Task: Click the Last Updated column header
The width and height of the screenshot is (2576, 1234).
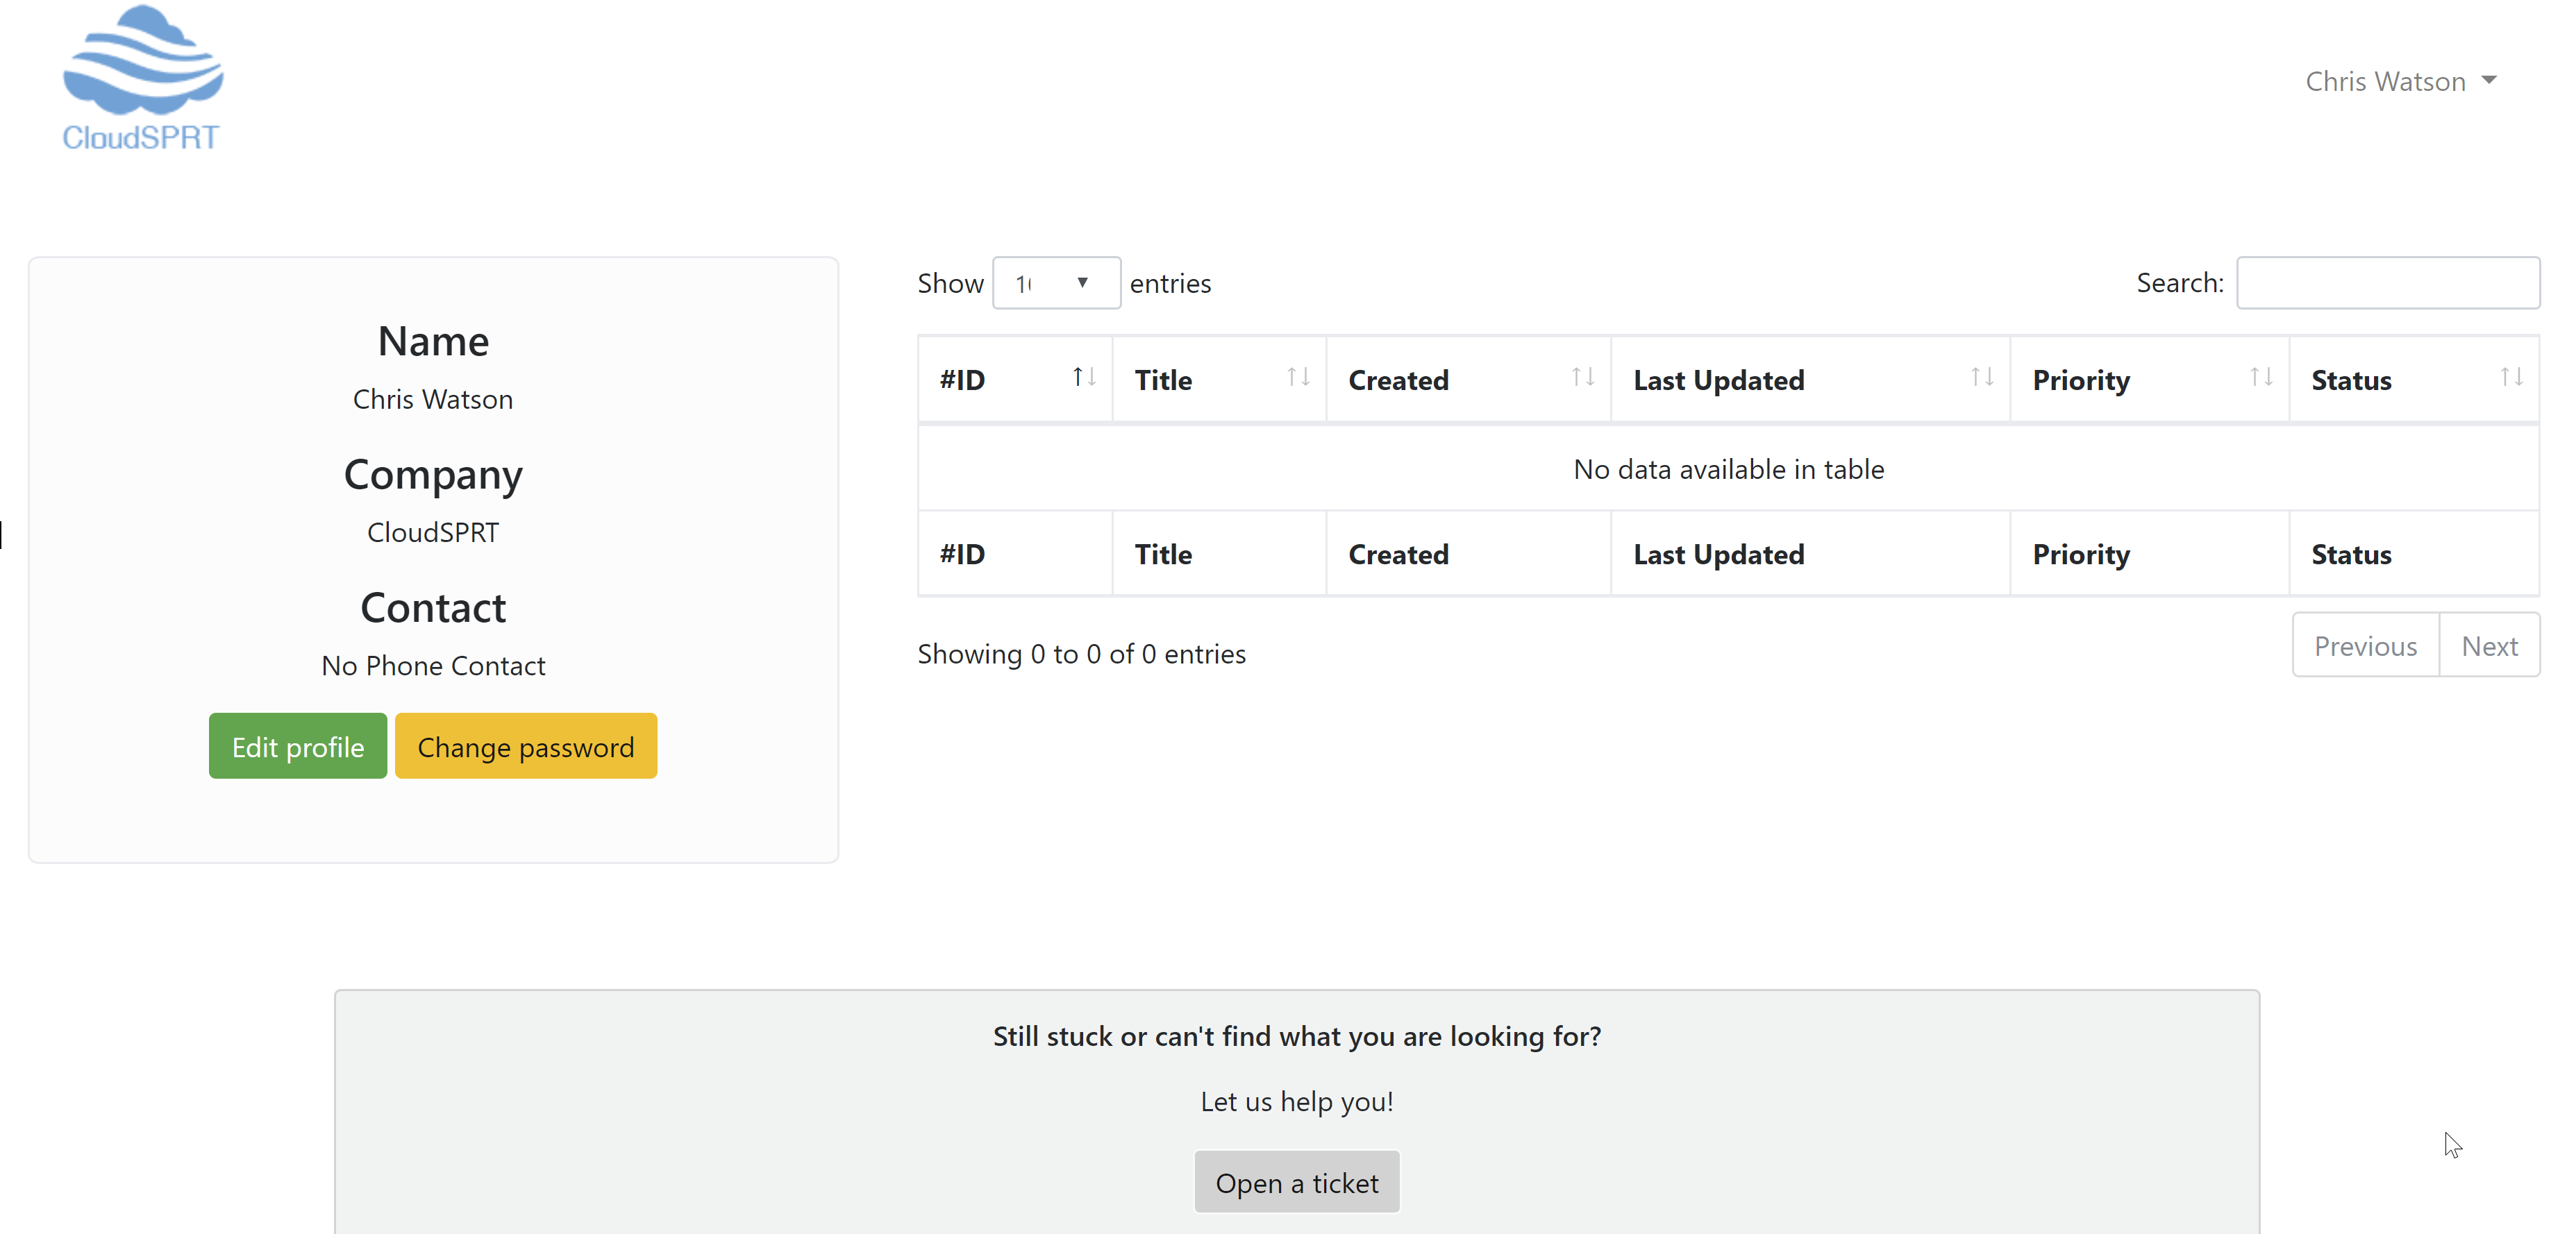Action: click(1718, 381)
